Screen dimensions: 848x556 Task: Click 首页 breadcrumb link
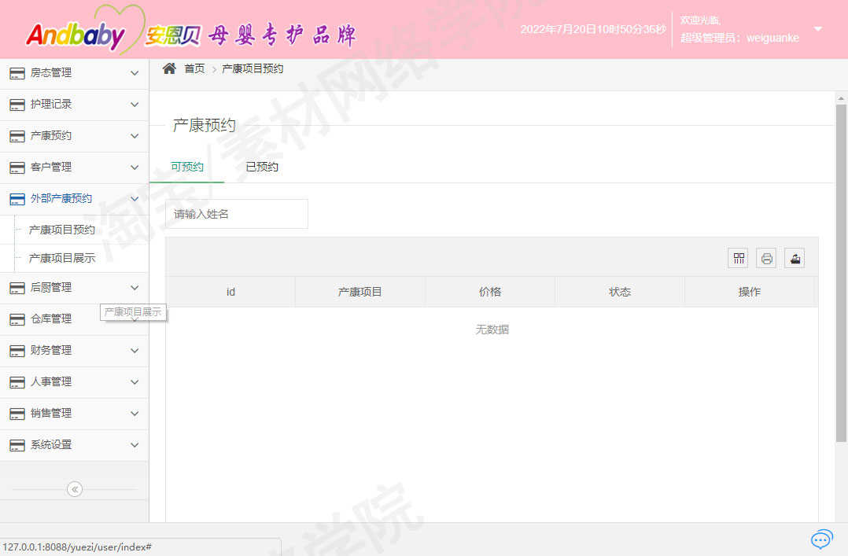pyautogui.click(x=194, y=68)
